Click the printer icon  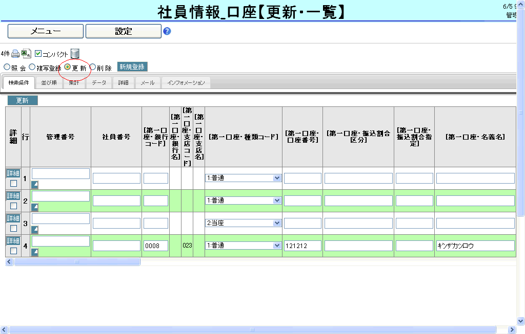15,54
